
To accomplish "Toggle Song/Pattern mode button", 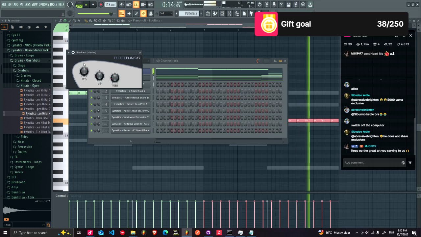I will 79,5.
